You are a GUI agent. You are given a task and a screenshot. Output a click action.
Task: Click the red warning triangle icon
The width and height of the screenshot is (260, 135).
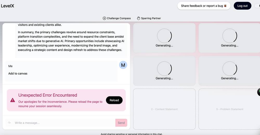(12, 100)
